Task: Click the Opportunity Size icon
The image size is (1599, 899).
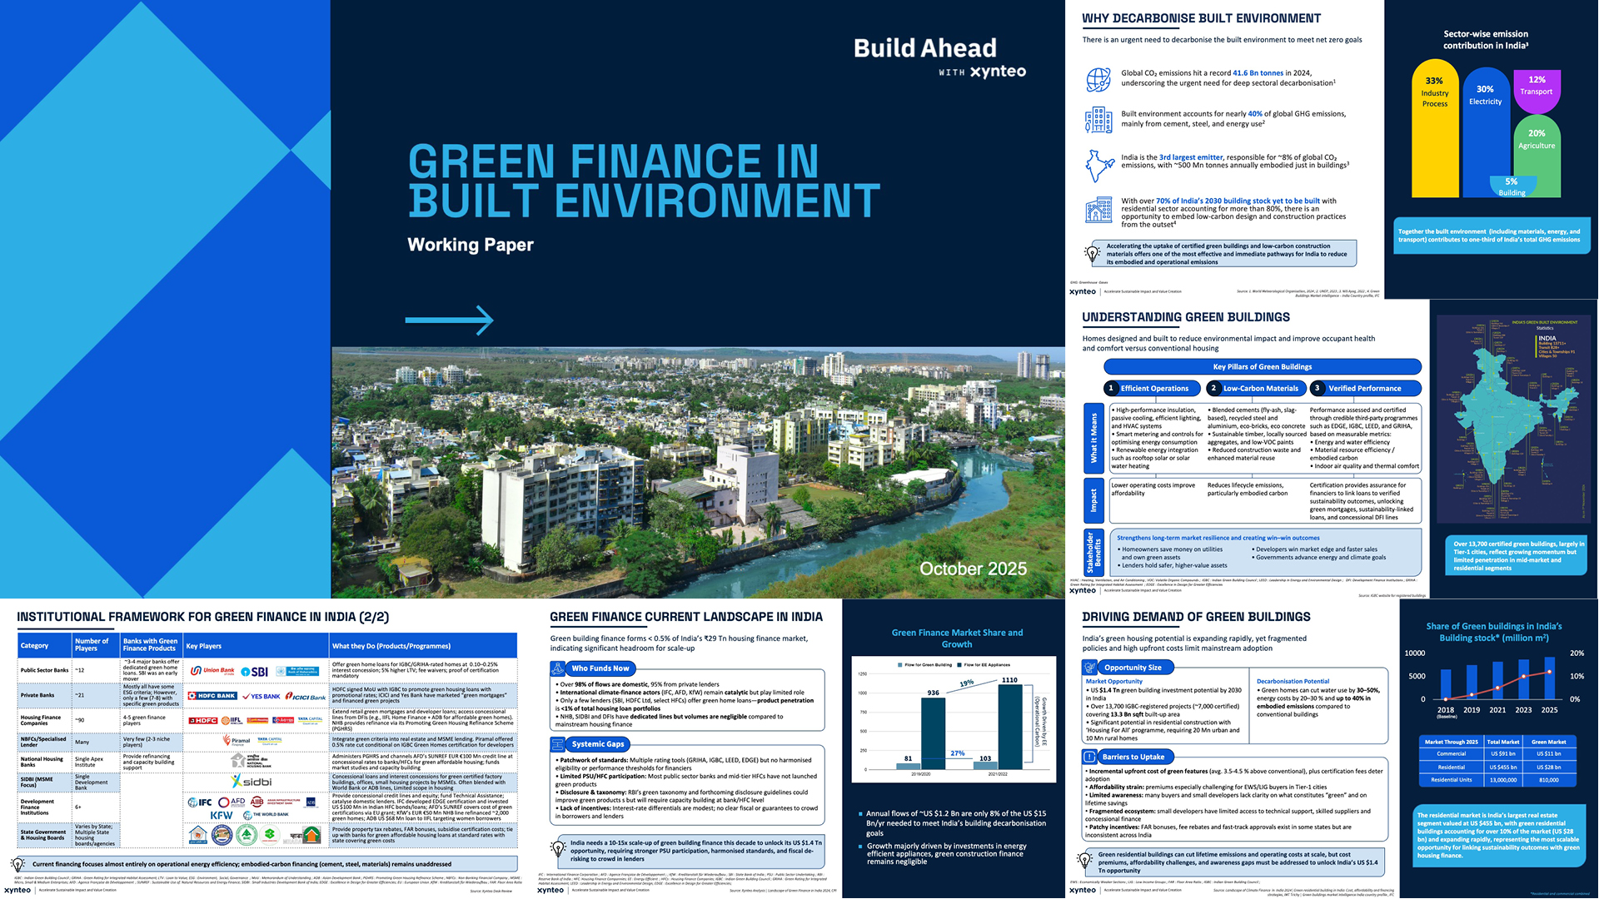Action: point(1089,668)
